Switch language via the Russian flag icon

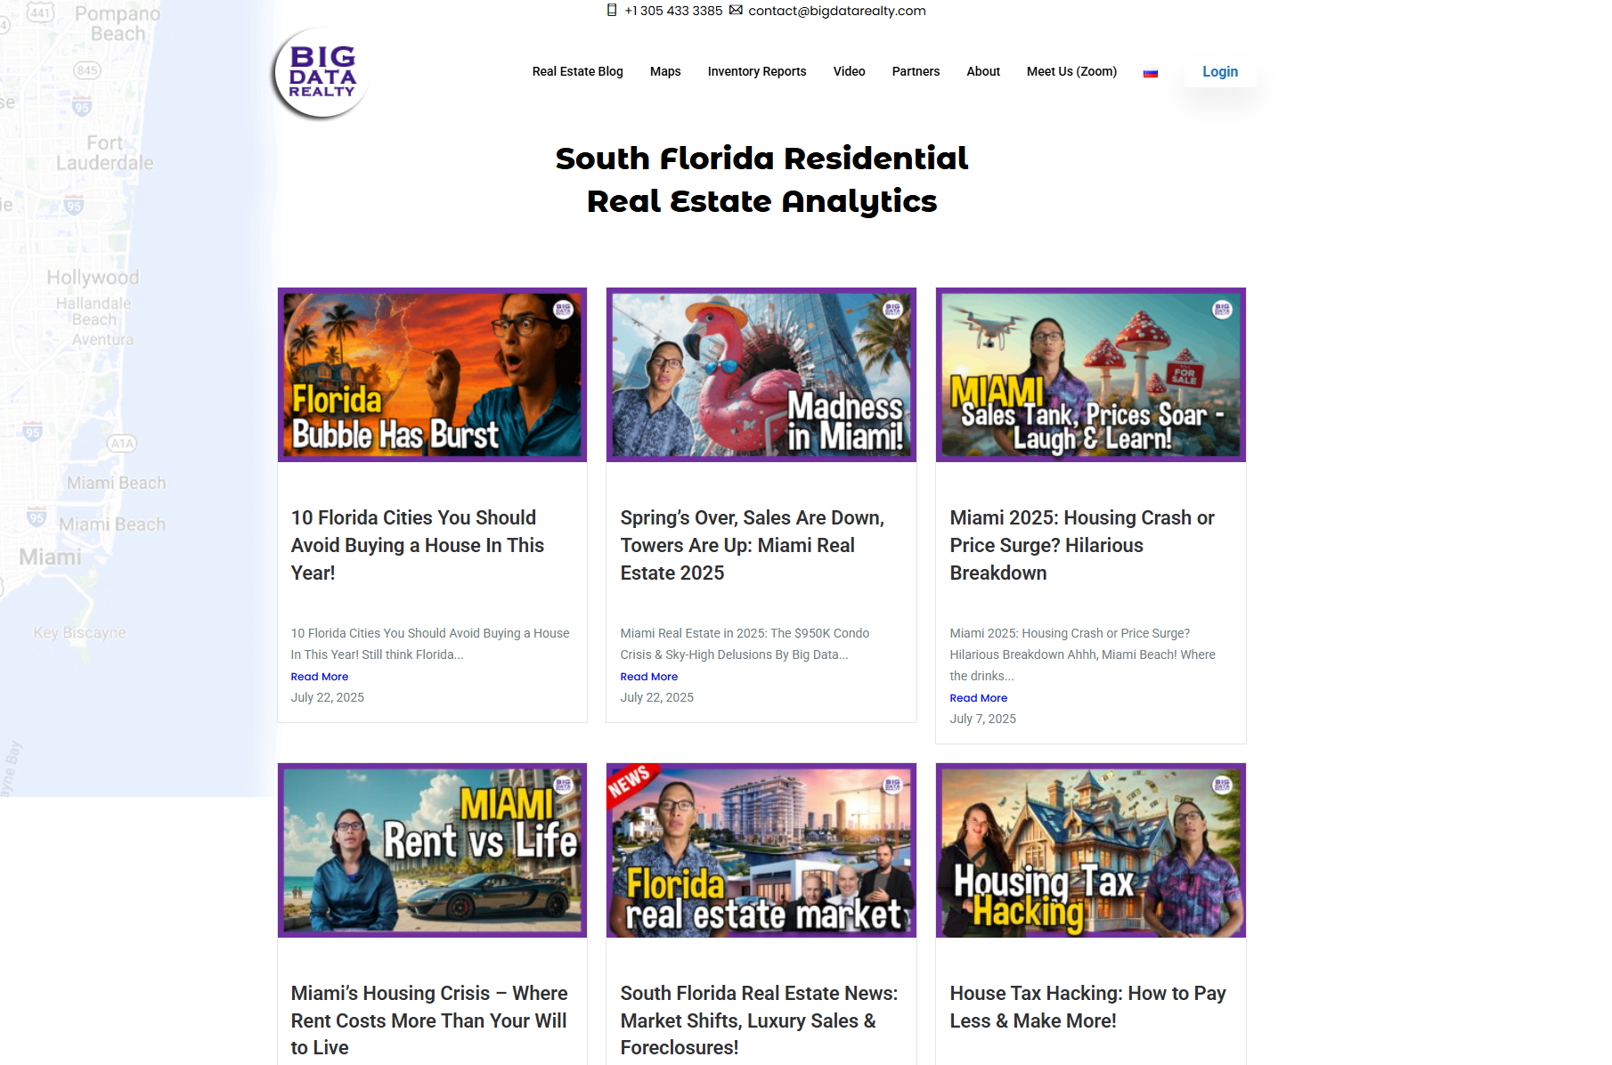[x=1151, y=73]
